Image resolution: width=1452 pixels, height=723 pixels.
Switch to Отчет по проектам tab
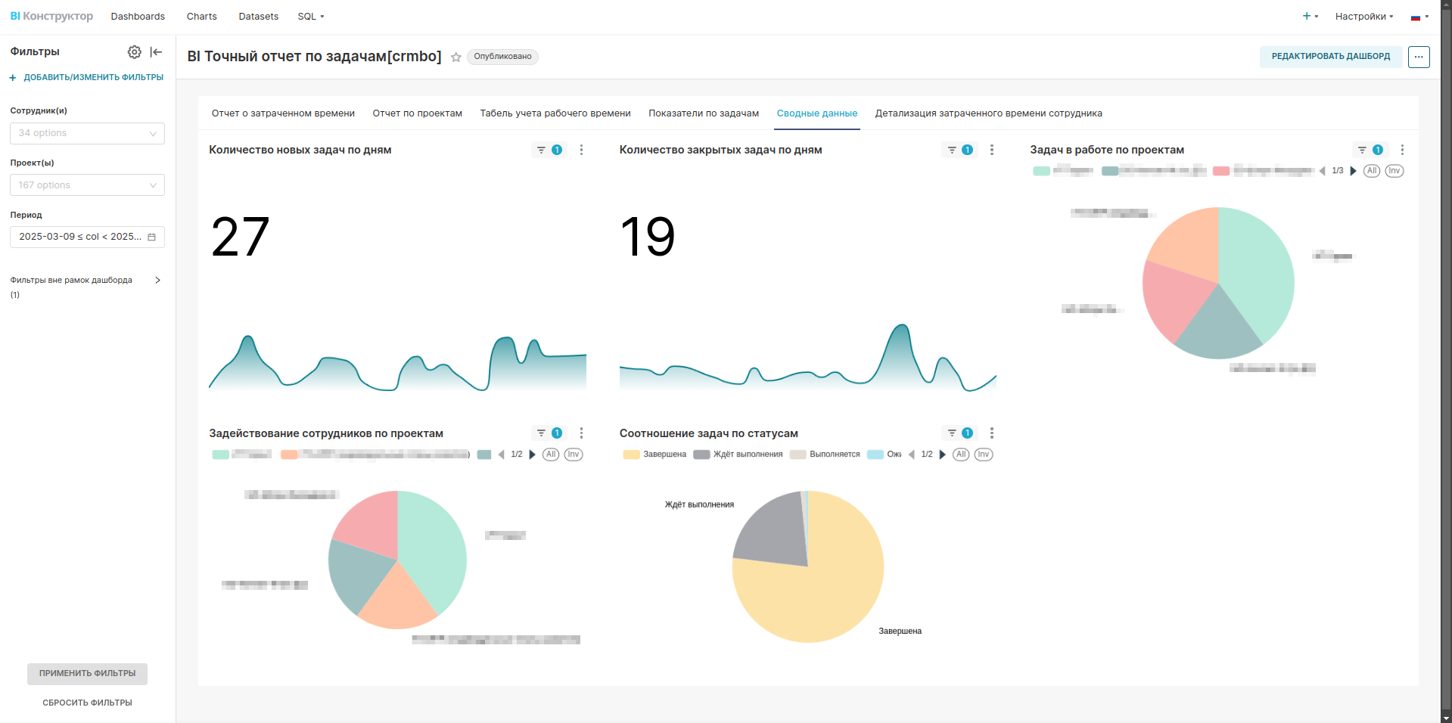pos(417,113)
